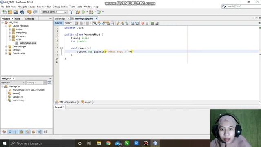
Task: Switch to History view of editor
Action: point(68,23)
